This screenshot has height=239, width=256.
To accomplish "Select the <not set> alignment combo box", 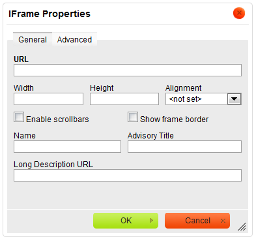I will [203, 99].
